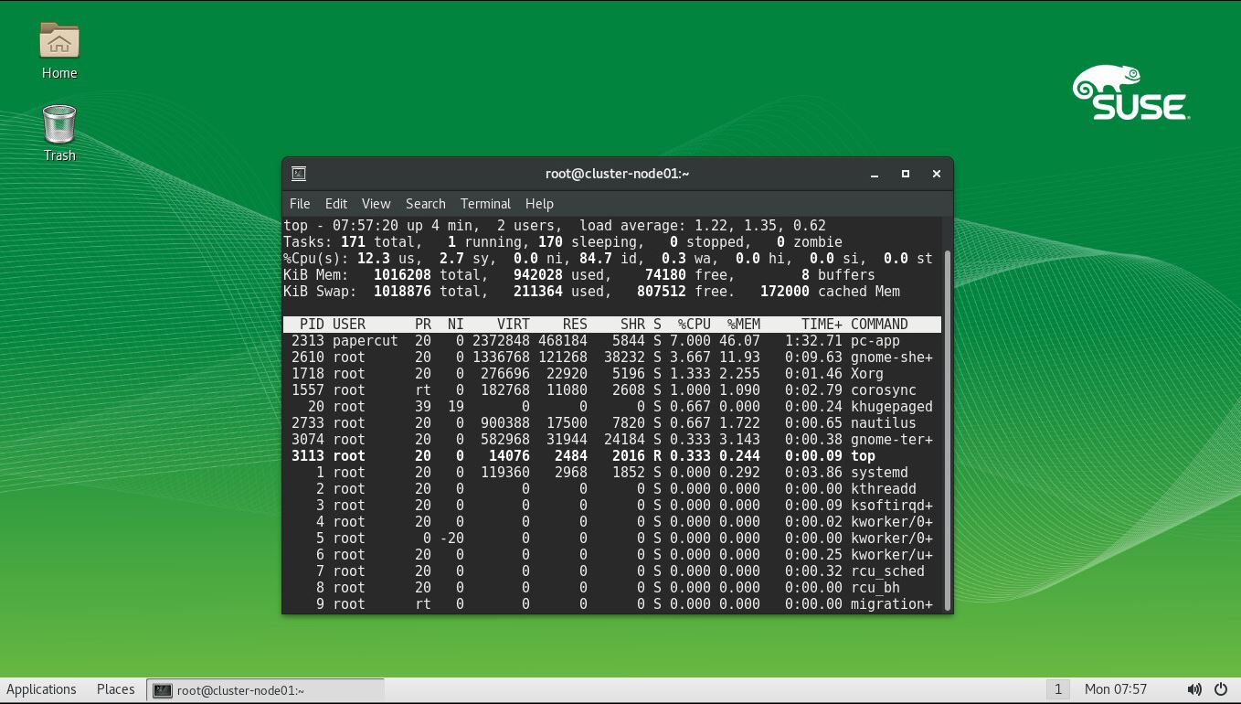Image resolution: width=1241 pixels, height=704 pixels.
Task: Click the terminal icon in the title bar
Action: tap(299, 174)
